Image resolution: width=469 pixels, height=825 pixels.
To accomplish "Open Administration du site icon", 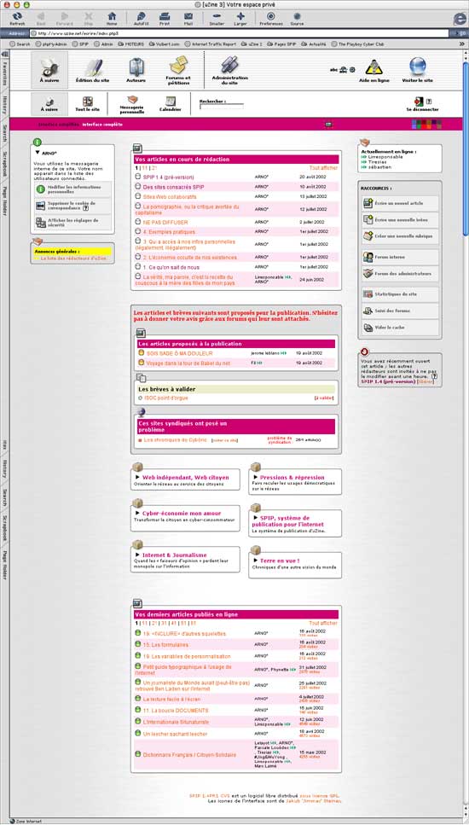I will tap(229, 69).
